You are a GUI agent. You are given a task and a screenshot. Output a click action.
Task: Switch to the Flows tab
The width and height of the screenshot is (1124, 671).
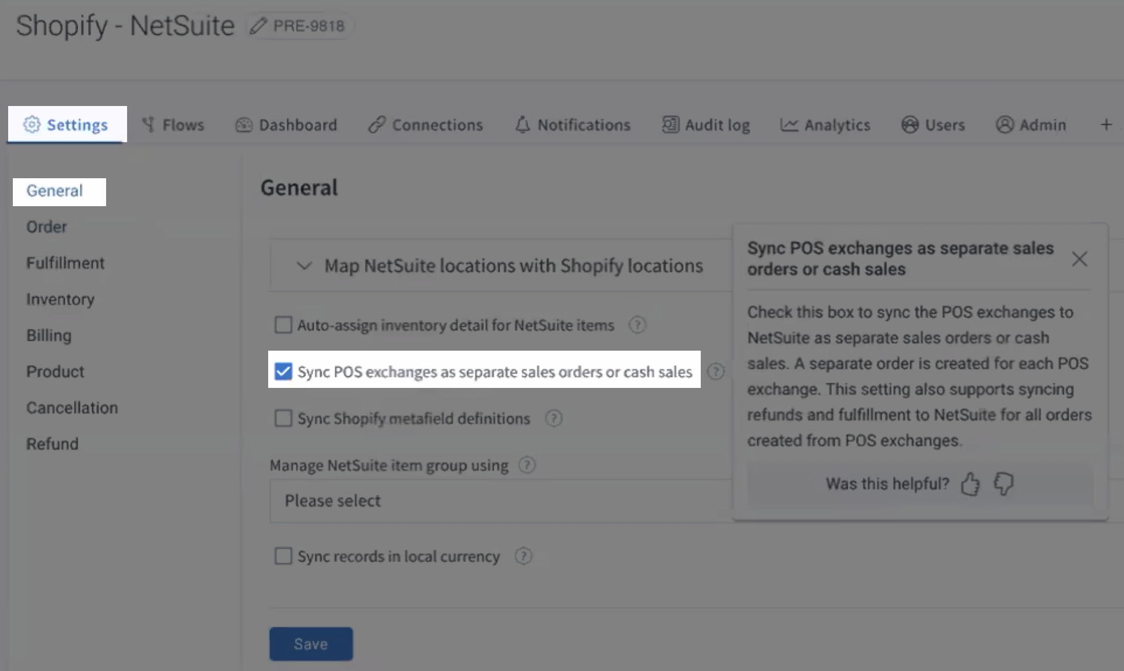[x=173, y=125]
